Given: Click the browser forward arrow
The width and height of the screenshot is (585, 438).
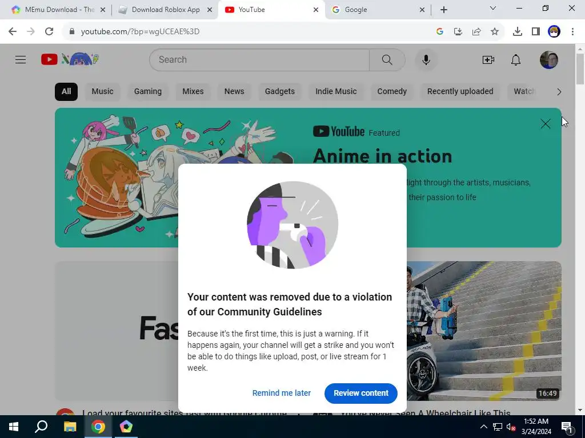Looking at the screenshot, I should pyautogui.click(x=31, y=31).
